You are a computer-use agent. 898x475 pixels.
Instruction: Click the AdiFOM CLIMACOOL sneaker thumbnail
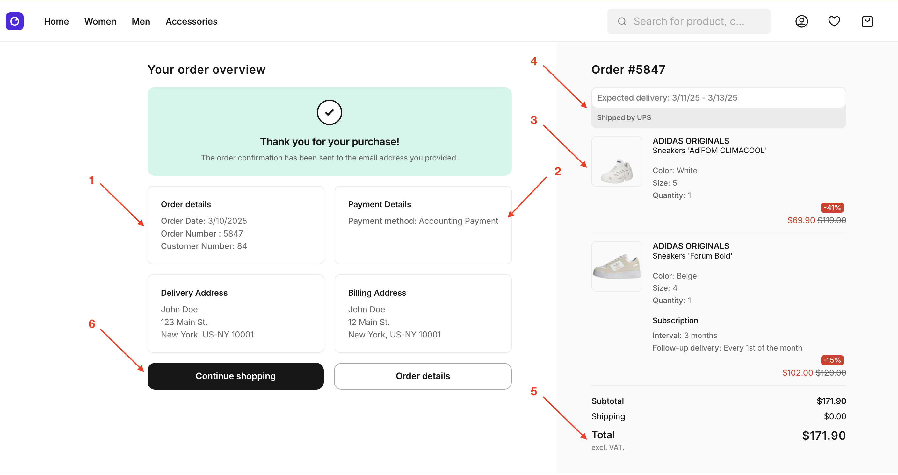tap(616, 162)
